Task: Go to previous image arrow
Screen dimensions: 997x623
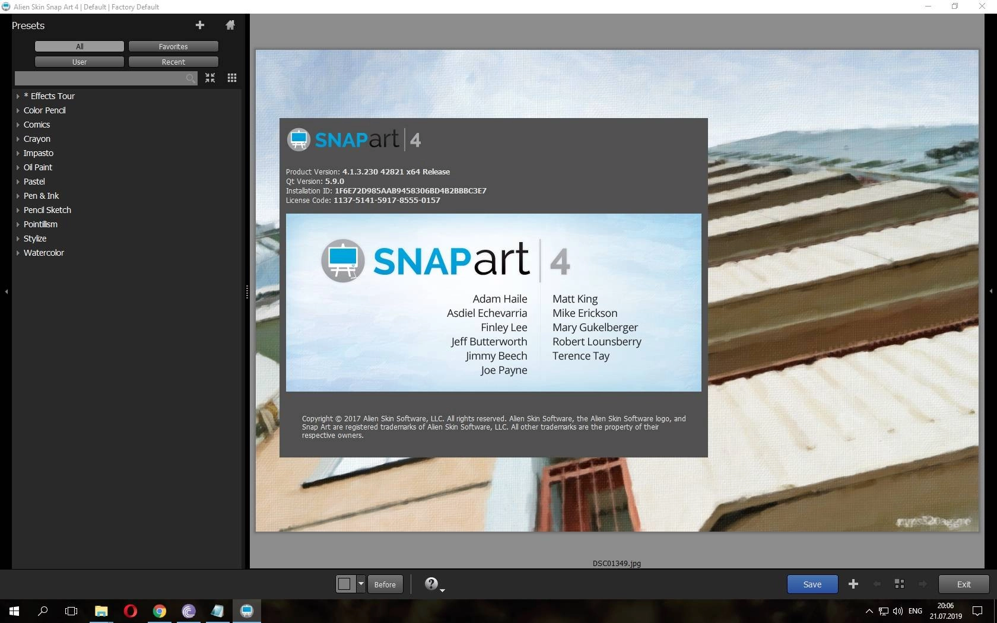Action: point(877,584)
